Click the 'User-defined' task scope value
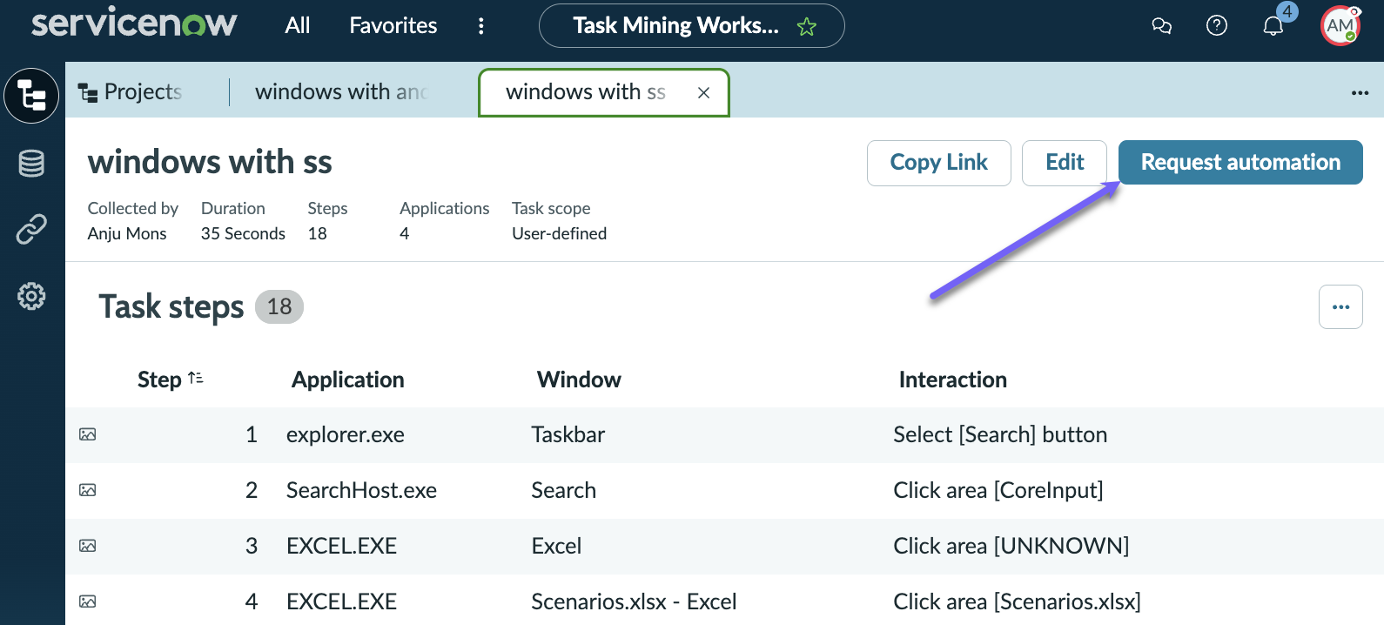This screenshot has width=1384, height=625. click(559, 233)
